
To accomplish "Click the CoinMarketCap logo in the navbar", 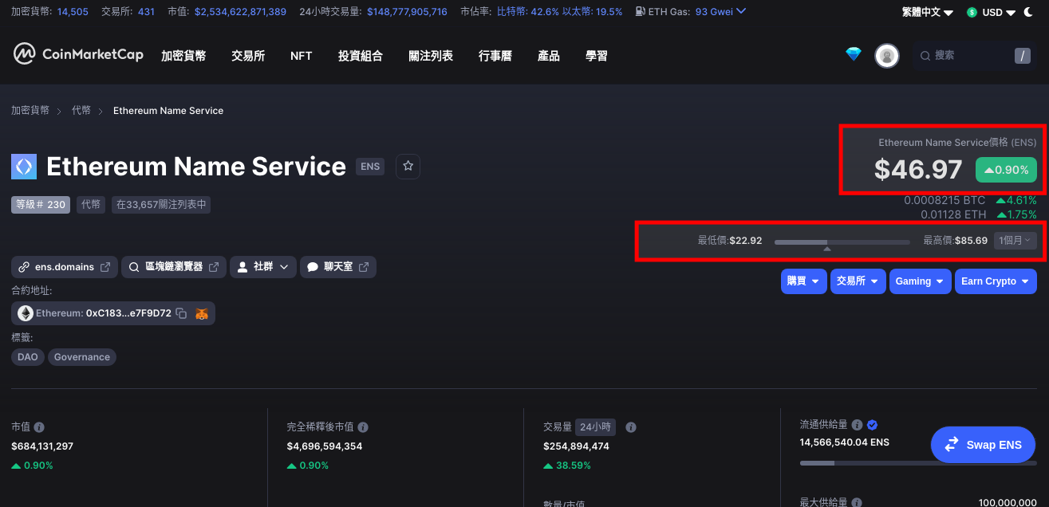I will coord(78,54).
